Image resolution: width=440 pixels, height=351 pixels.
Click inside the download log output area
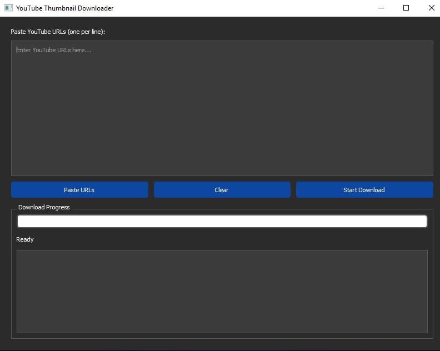[x=222, y=292]
